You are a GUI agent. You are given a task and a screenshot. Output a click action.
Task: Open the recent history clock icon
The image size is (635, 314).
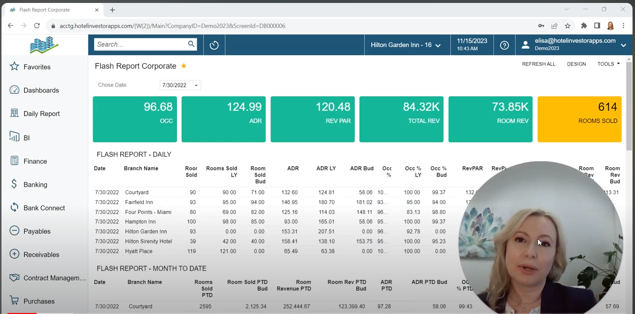click(214, 45)
